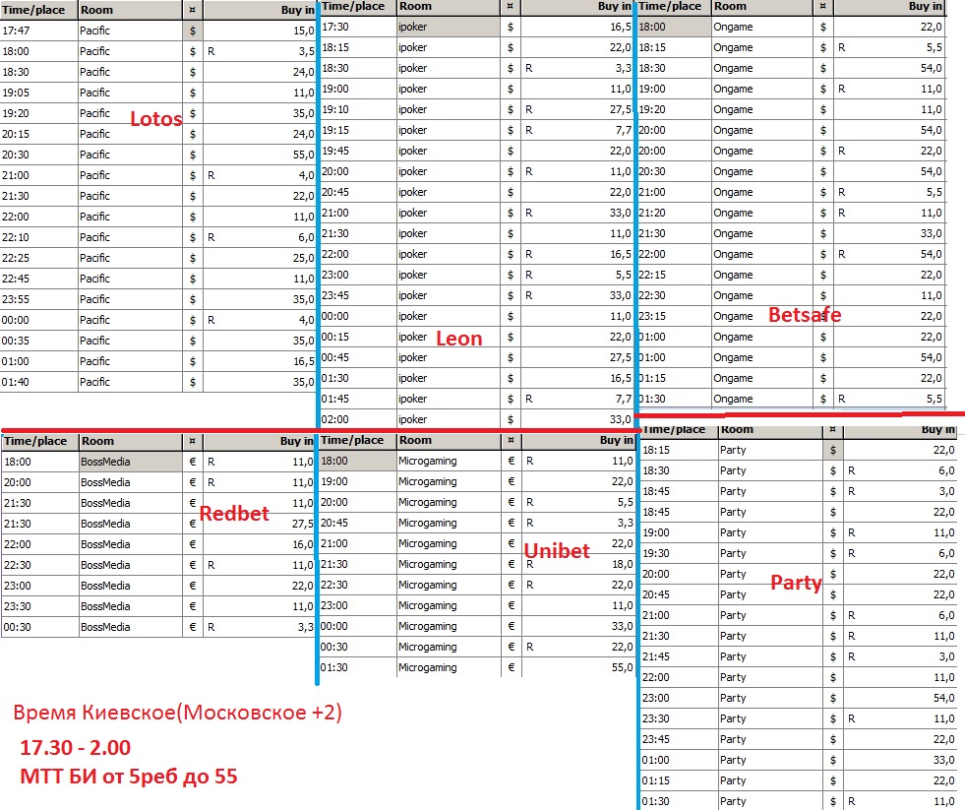Click highlighted $ cell in Party 18:15 row

pos(832,451)
